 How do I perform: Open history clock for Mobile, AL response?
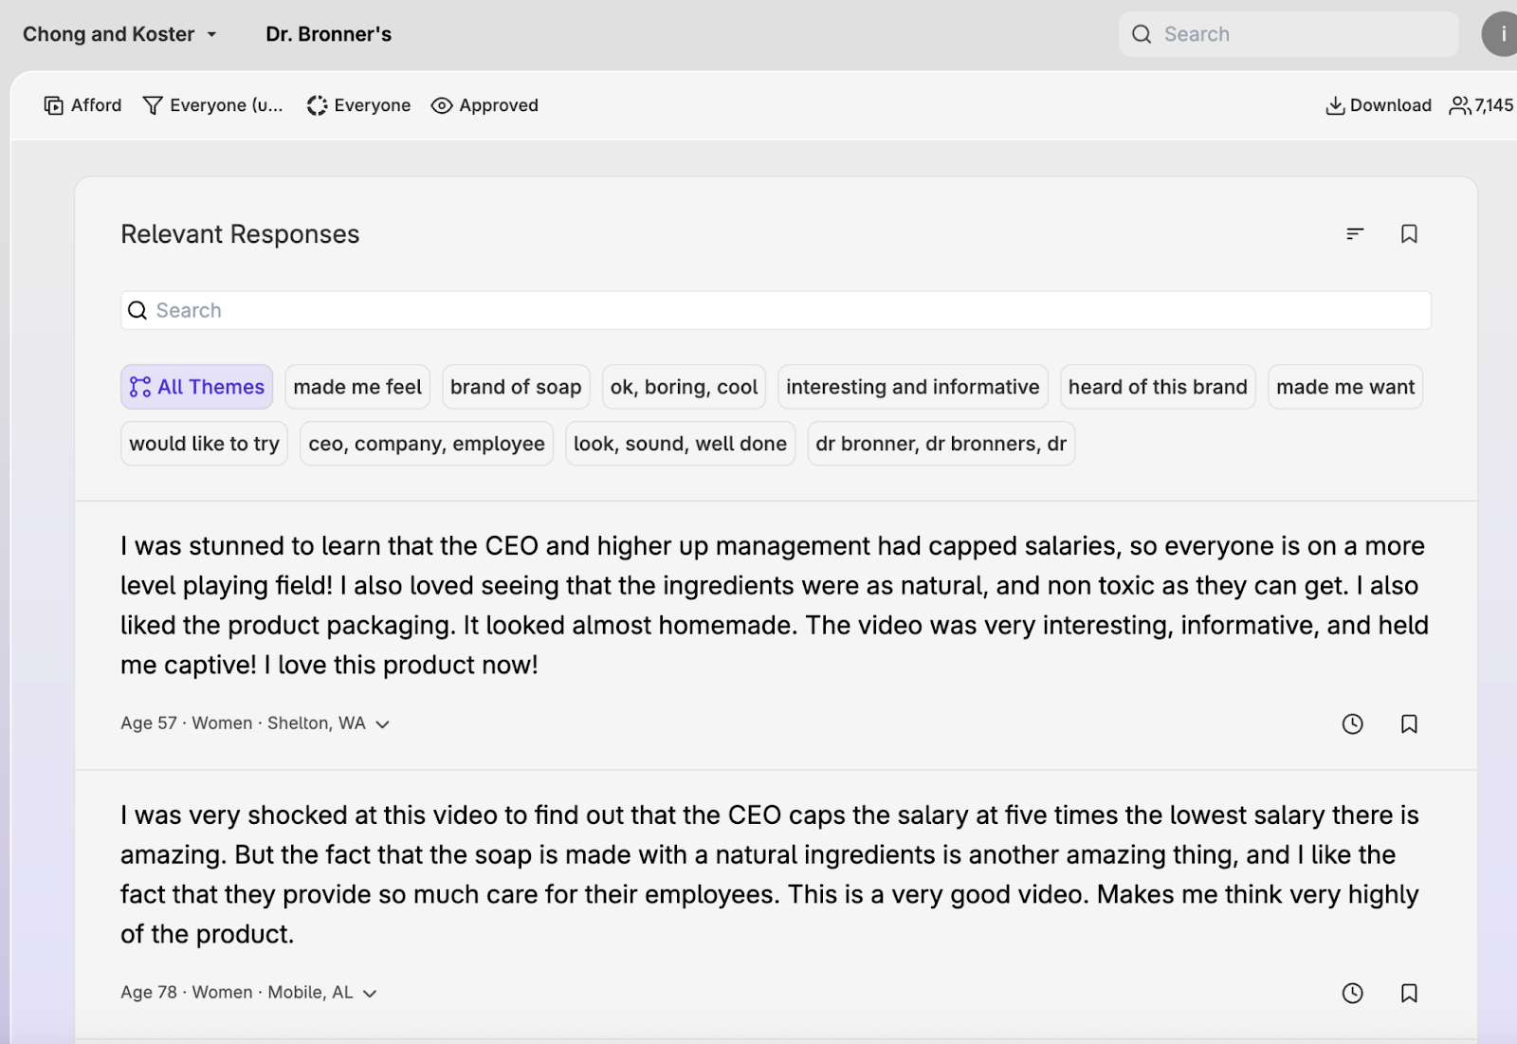click(1352, 993)
